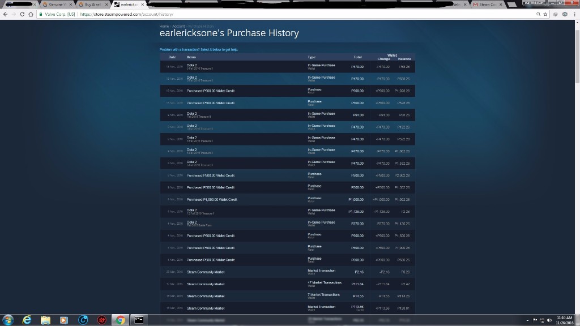
Task: Open the Chrome three-dot menu
Action: [574, 14]
